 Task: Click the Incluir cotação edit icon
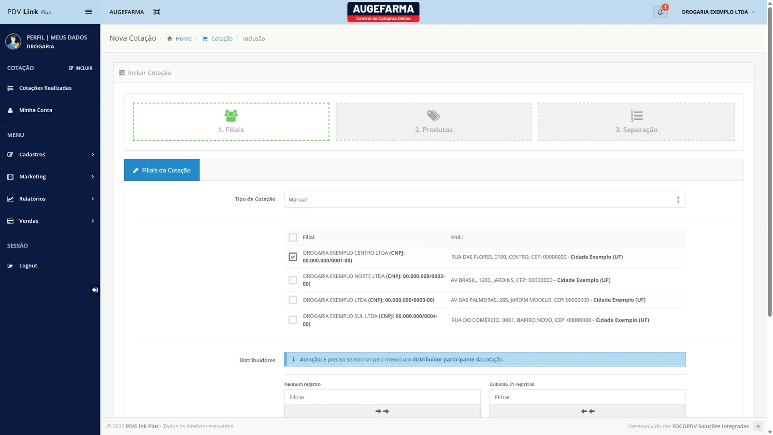[81, 68]
